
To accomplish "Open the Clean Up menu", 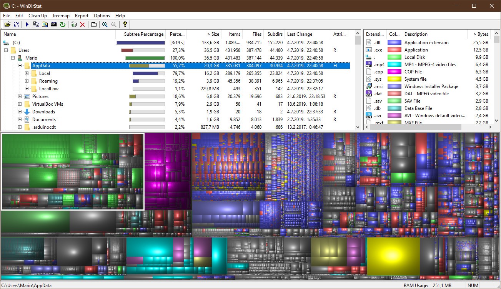I will (x=38, y=16).
